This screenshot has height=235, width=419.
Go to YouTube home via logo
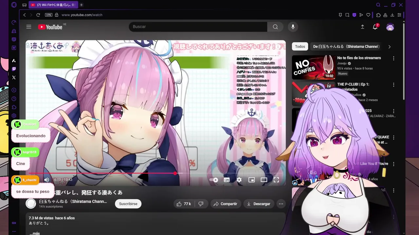pyautogui.click(x=50, y=27)
